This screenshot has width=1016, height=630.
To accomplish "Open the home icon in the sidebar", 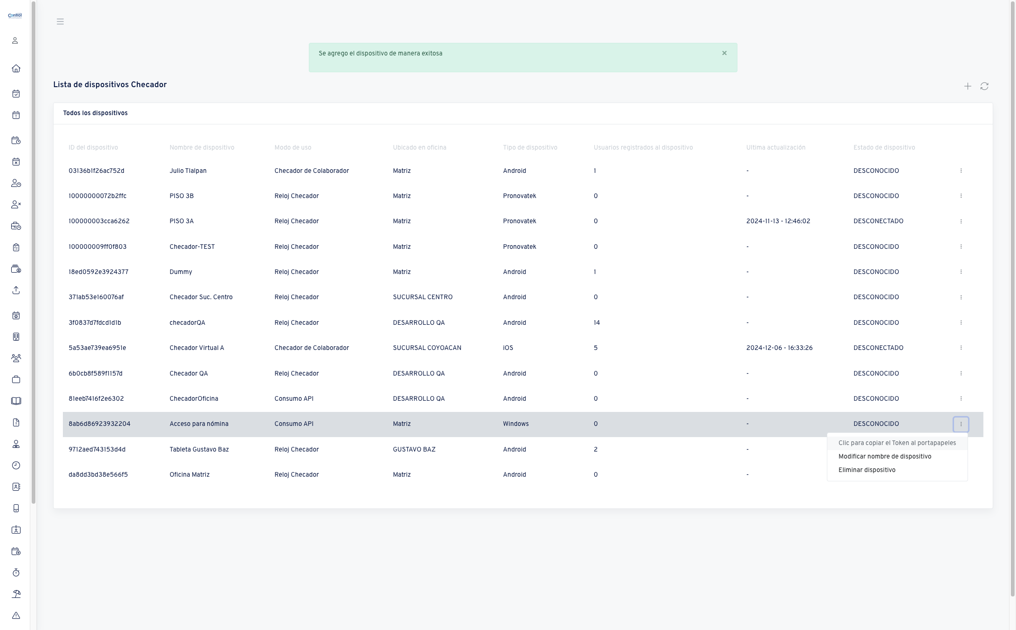I will pyautogui.click(x=16, y=68).
